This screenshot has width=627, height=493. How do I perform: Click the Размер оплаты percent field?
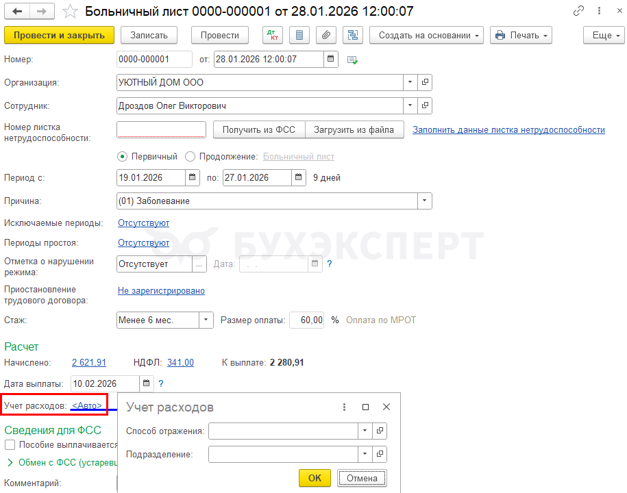(307, 320)
